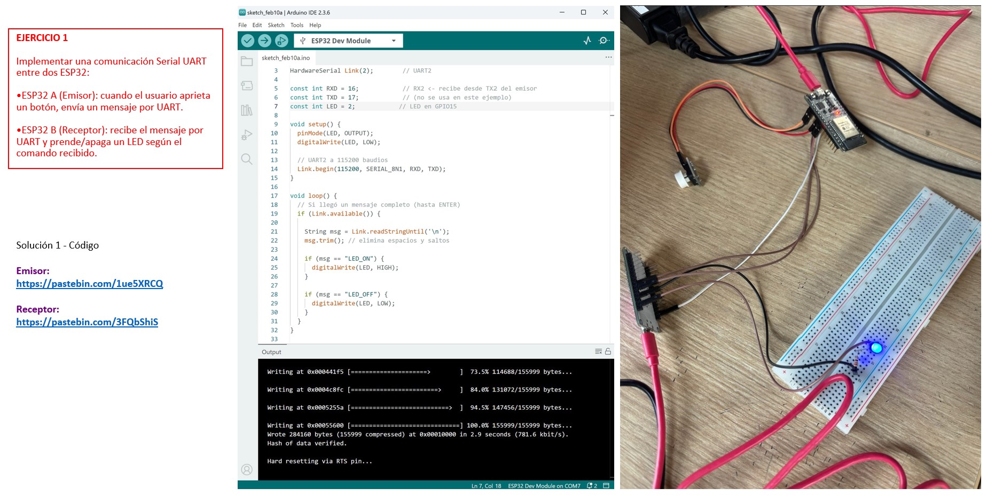Click the Verify checkmark button
The height and width of the screenshot is (496, 987).
[x=247, y=41]
